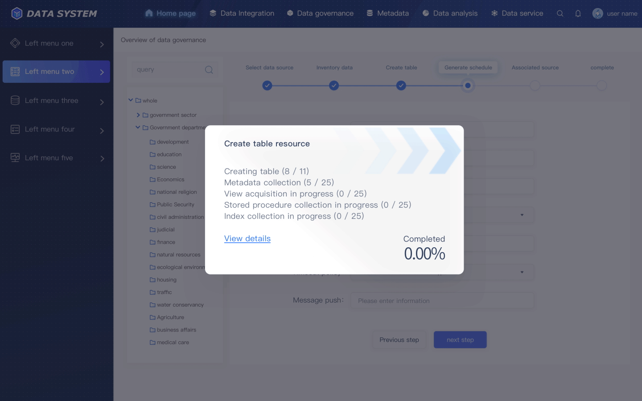This screenshot has width=642, height=401.
Task: Select the Economics folder
Action: click(167, 180)
